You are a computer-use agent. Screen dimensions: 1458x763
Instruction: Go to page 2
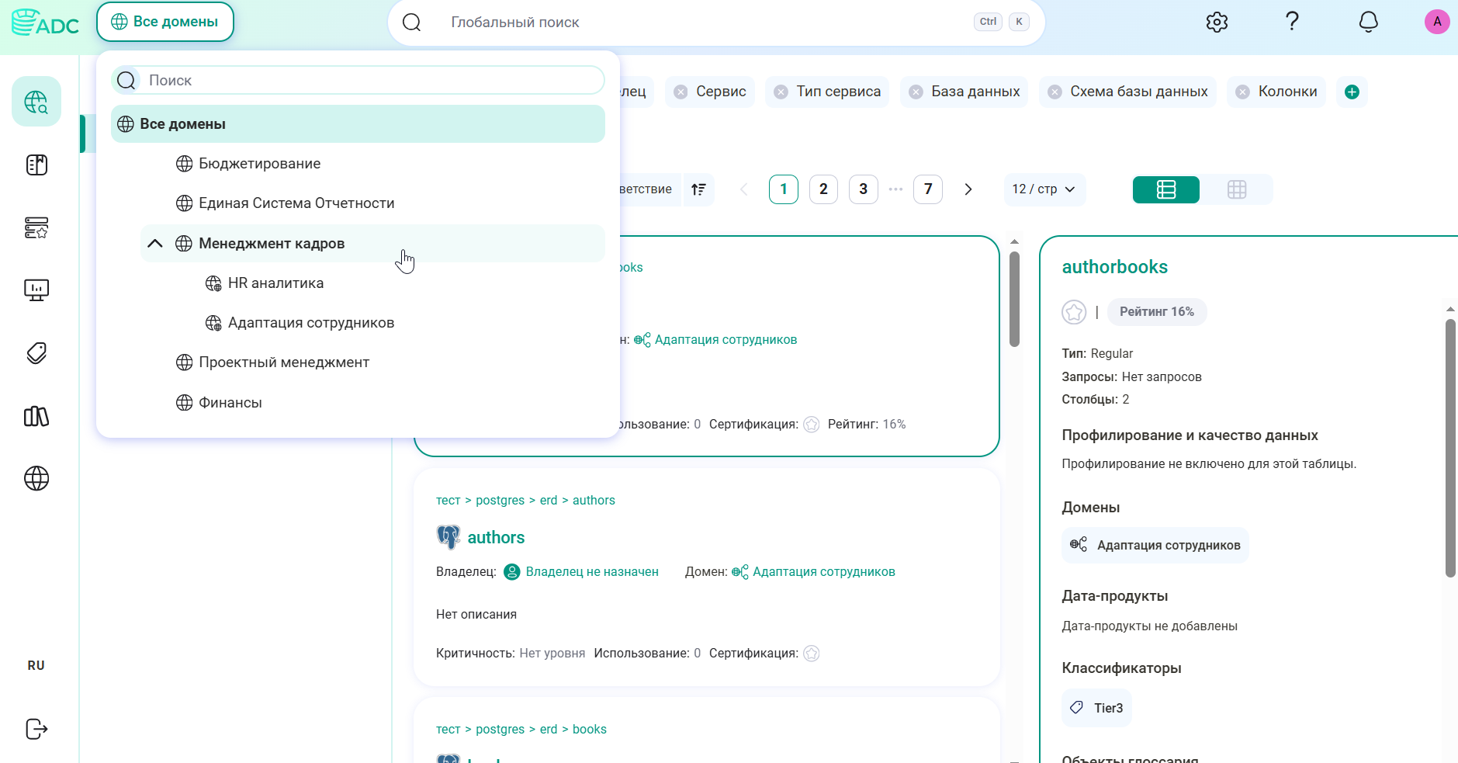(x=823, y=189)
